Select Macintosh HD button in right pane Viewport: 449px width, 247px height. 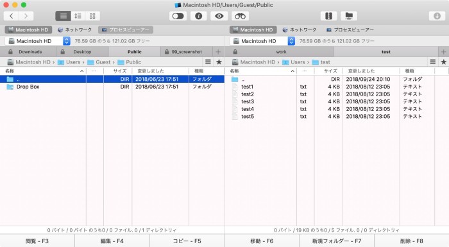(253, 30)
